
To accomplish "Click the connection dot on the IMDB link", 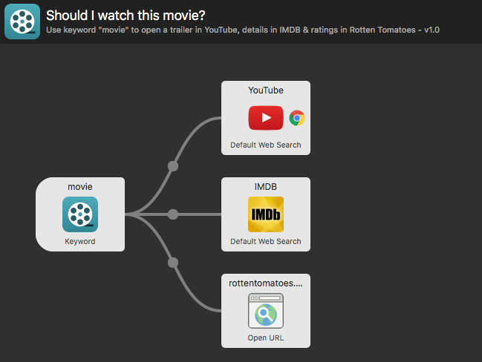I will point(173,214).
